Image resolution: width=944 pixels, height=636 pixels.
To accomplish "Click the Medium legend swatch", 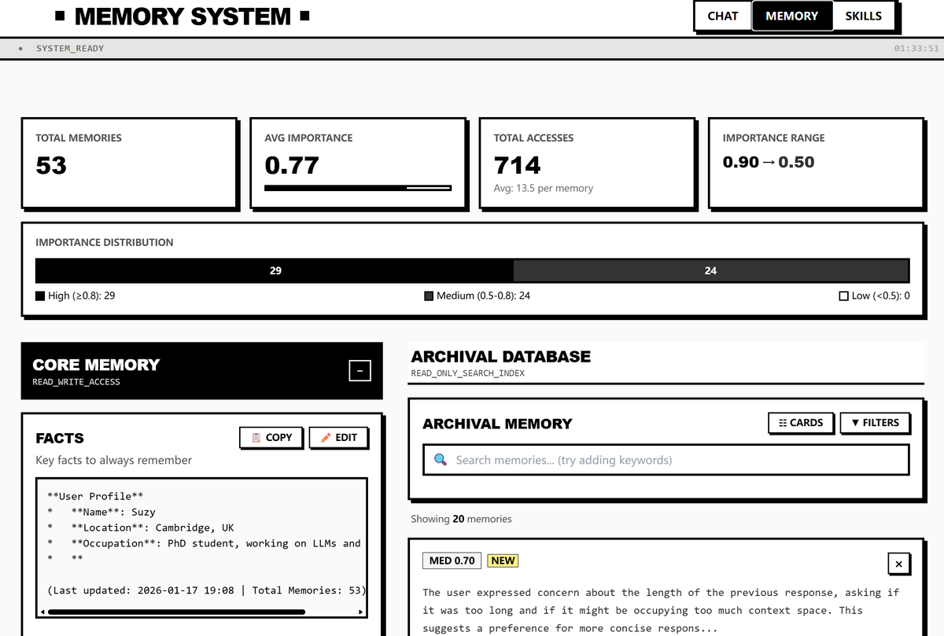I will [x=429, y=296].
